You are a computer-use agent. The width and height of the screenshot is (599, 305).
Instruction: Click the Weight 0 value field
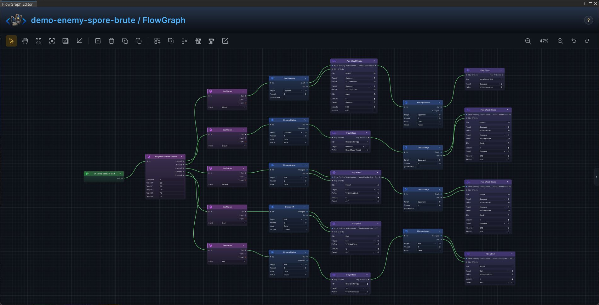point(172,183)
